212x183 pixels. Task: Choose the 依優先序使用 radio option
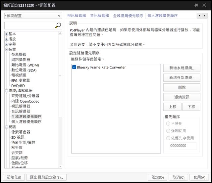(168, 138)
